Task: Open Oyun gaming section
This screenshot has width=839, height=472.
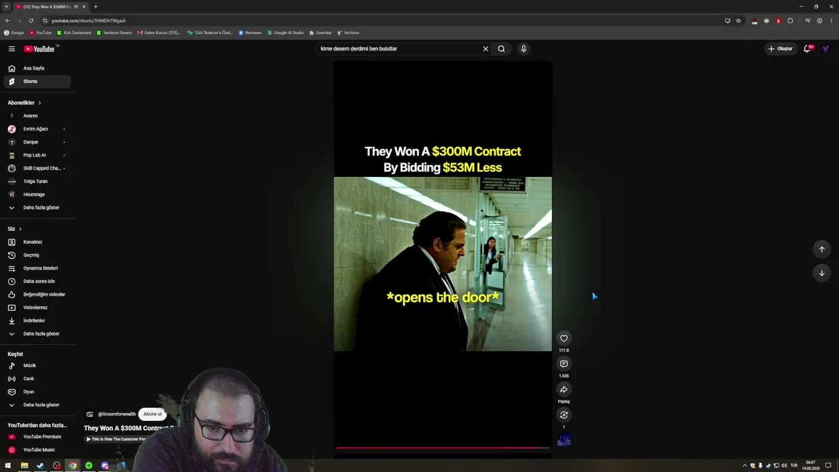Action: tap(37, 392)
